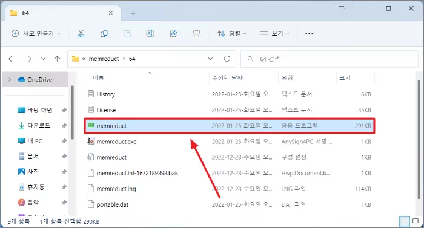Image resolution: width=424 pixels, height=228 pixels.
Task: Click the AnySign4PC type cell
Action: [306, 142]
